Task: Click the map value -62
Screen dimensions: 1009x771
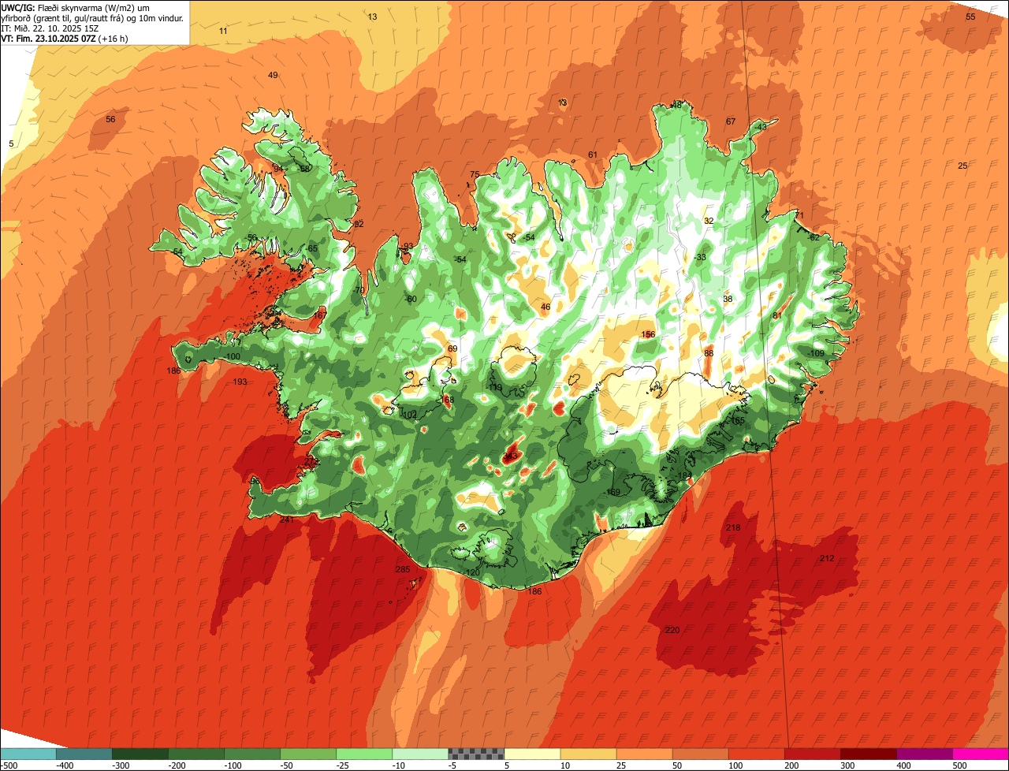Action: coord(813,237)
